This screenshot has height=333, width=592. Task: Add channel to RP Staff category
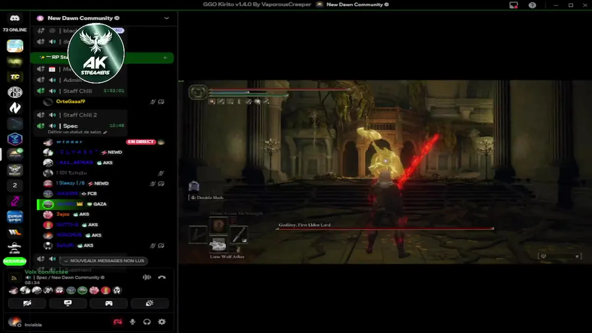coord(165,57)
